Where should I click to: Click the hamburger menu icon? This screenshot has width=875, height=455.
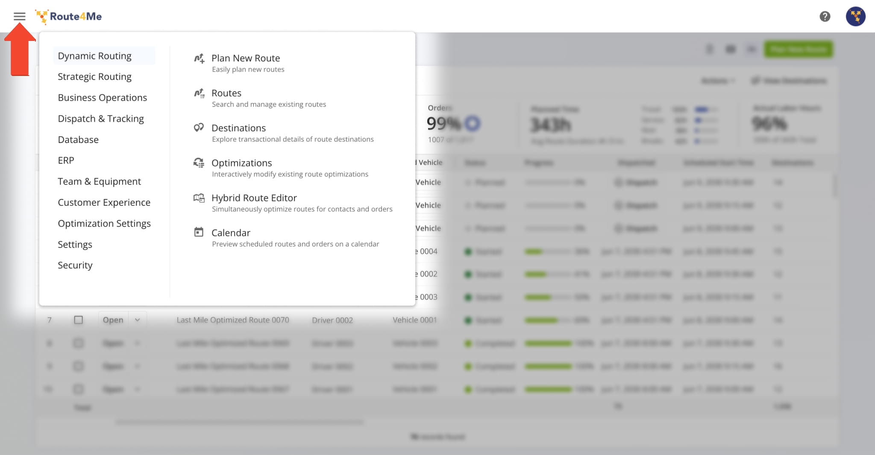19,17
